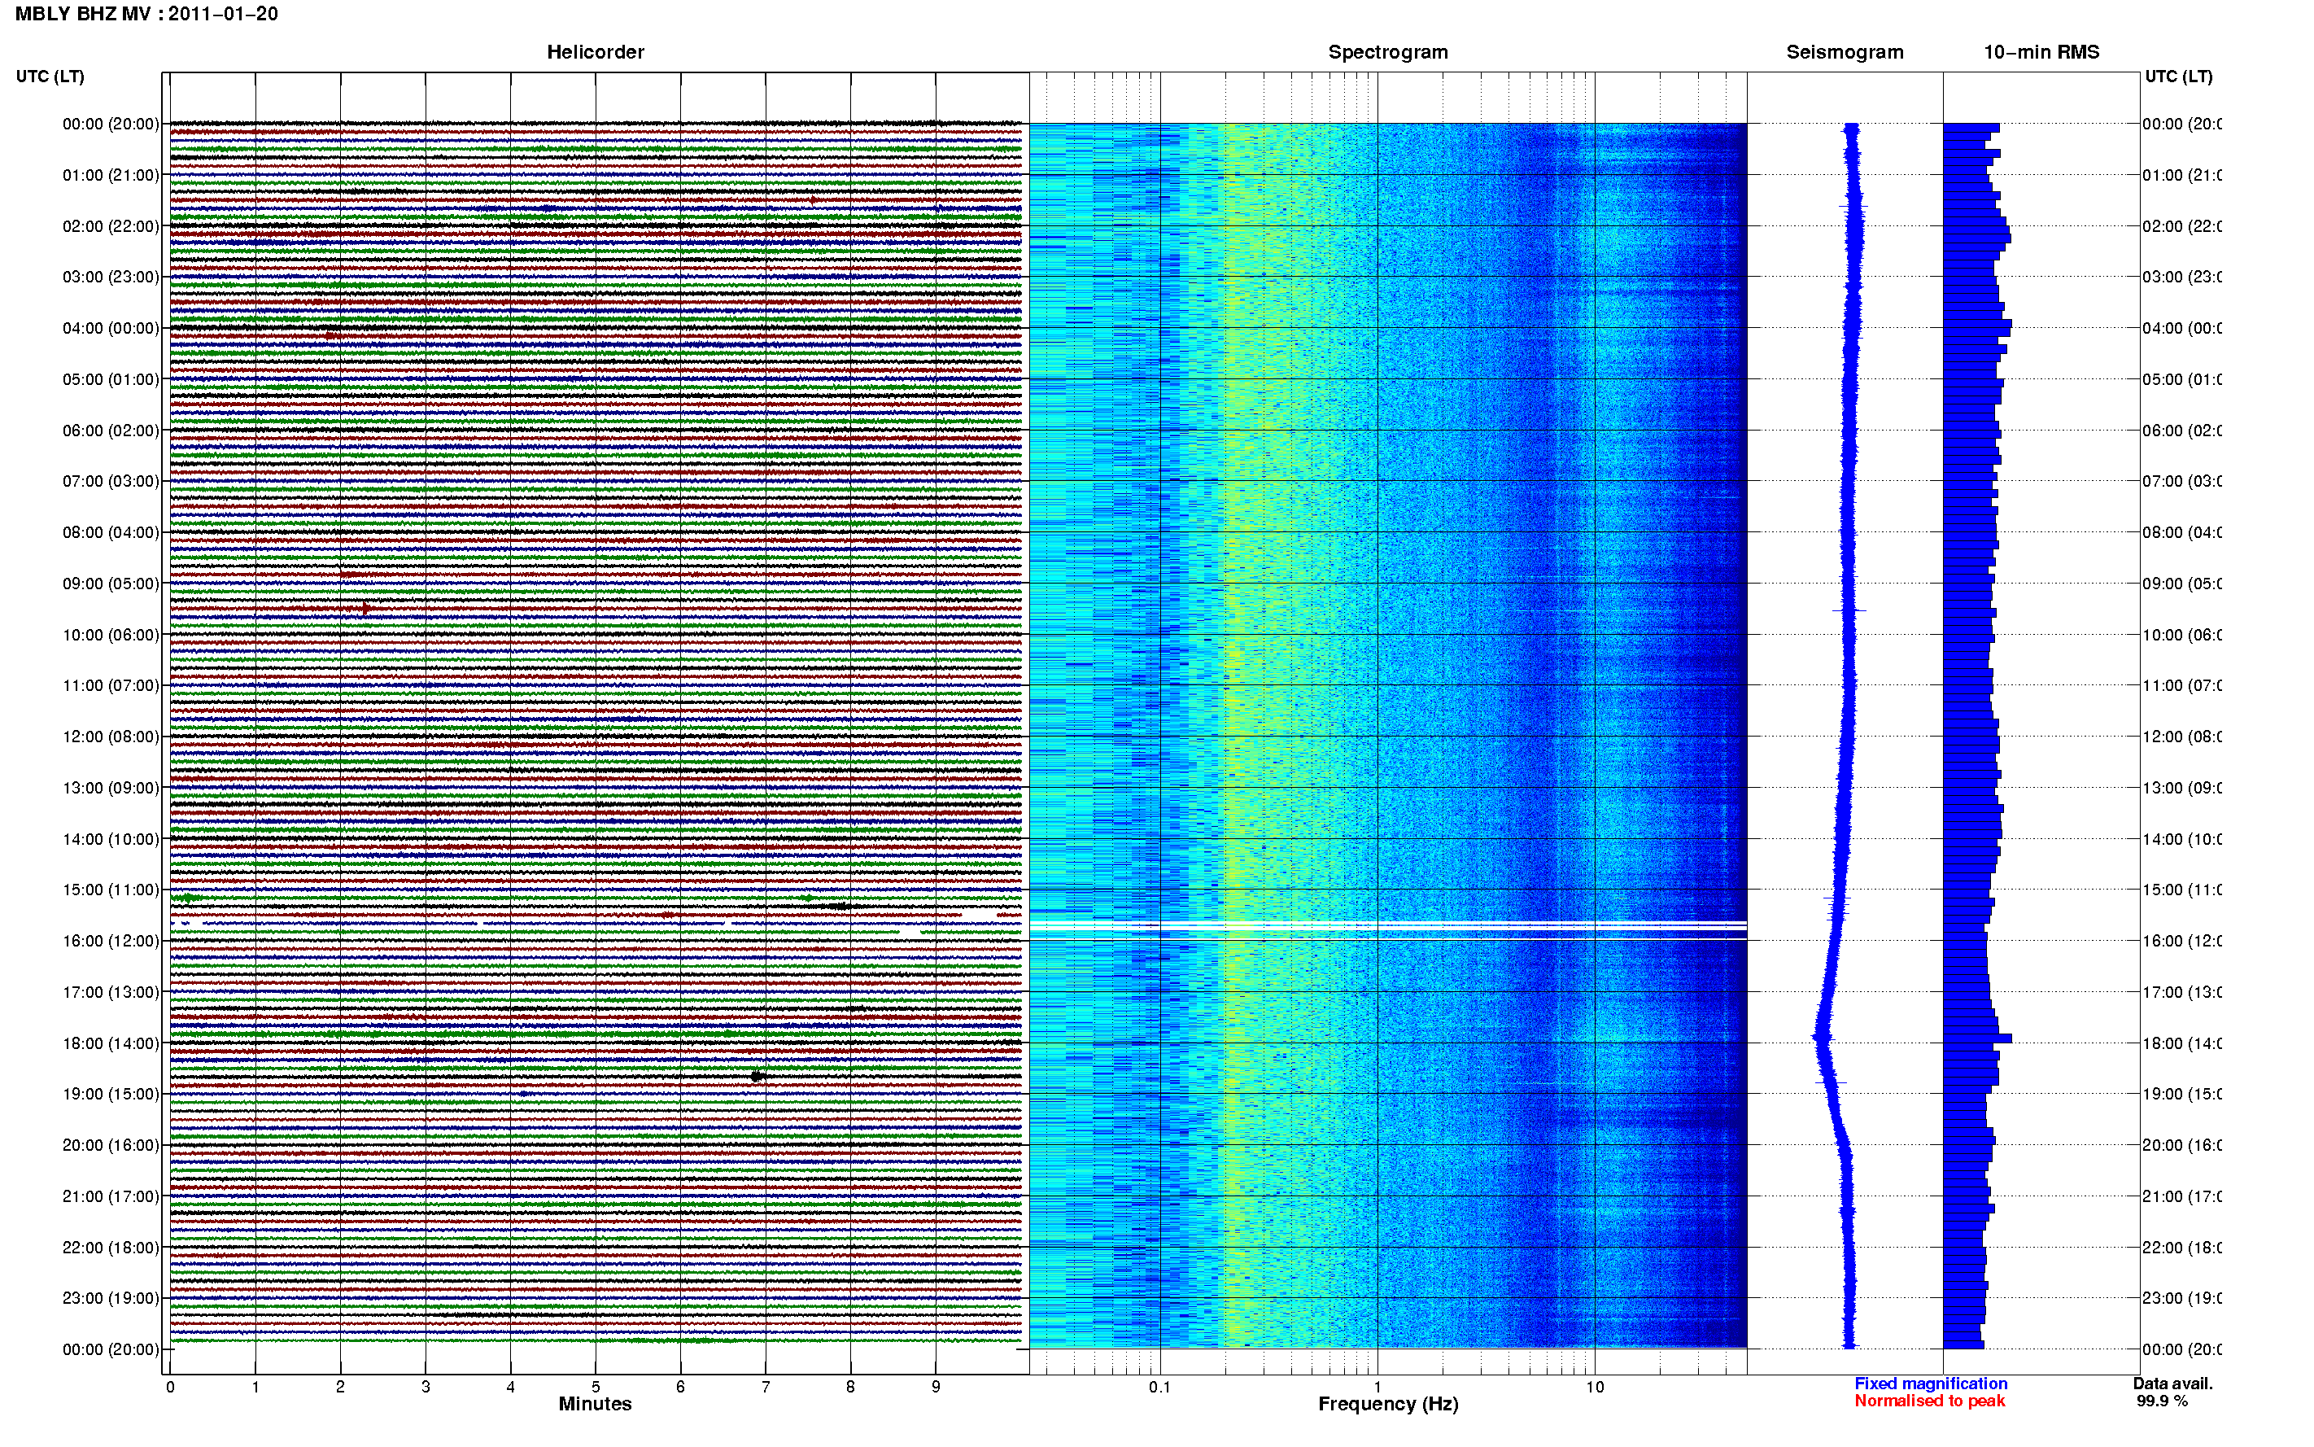Viewport: 2314px width, 1447px height.
Task: Click the plot title 'MBLY BHZ MV : 2011-01-20'
Action: pos(146,15)
